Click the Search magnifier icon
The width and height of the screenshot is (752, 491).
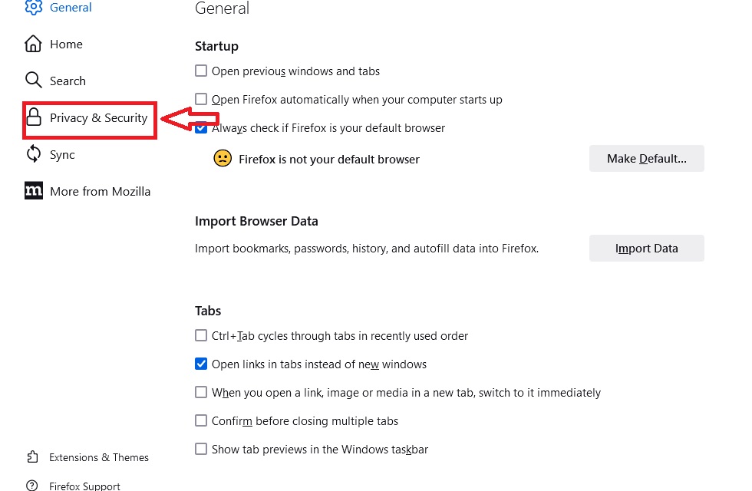click(x=33, y=80)
